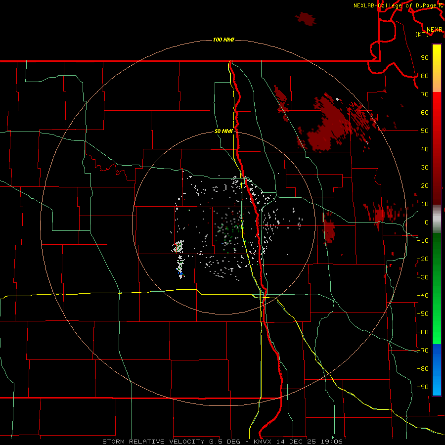This screenshot has height=445, width=445.
Task: Click the 14 DEC 25 date in caption
Action: coord(296,442)
